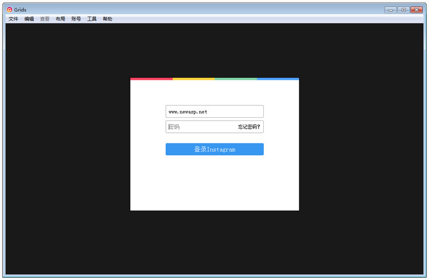Image resolution: width=429 pixels, height=280 pixels.
Task: Click into the 密码 password field
Action: (201, 127)
